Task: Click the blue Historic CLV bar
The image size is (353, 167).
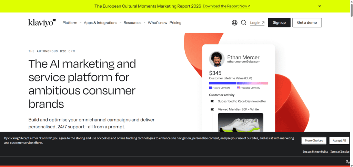Action: click(223, 83)
